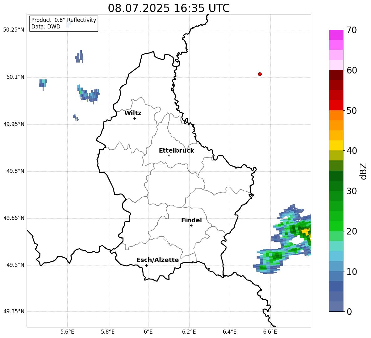The height and width of the screenshot is (338, 371).
Task: Click the Data: DWD text
Action: pyautogui.click(x=46, y=27)
